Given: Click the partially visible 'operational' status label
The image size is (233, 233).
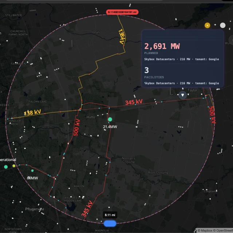Looking at the screenshot, I should [8, 160].
